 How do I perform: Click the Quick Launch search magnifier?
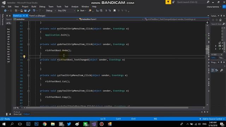coord(208,2)
